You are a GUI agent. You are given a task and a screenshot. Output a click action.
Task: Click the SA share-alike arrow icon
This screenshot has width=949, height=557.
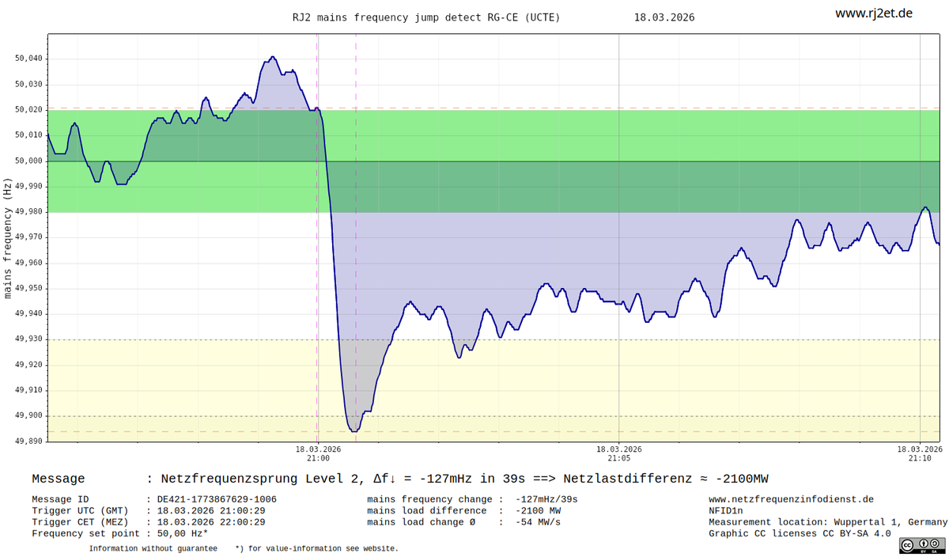934,544
